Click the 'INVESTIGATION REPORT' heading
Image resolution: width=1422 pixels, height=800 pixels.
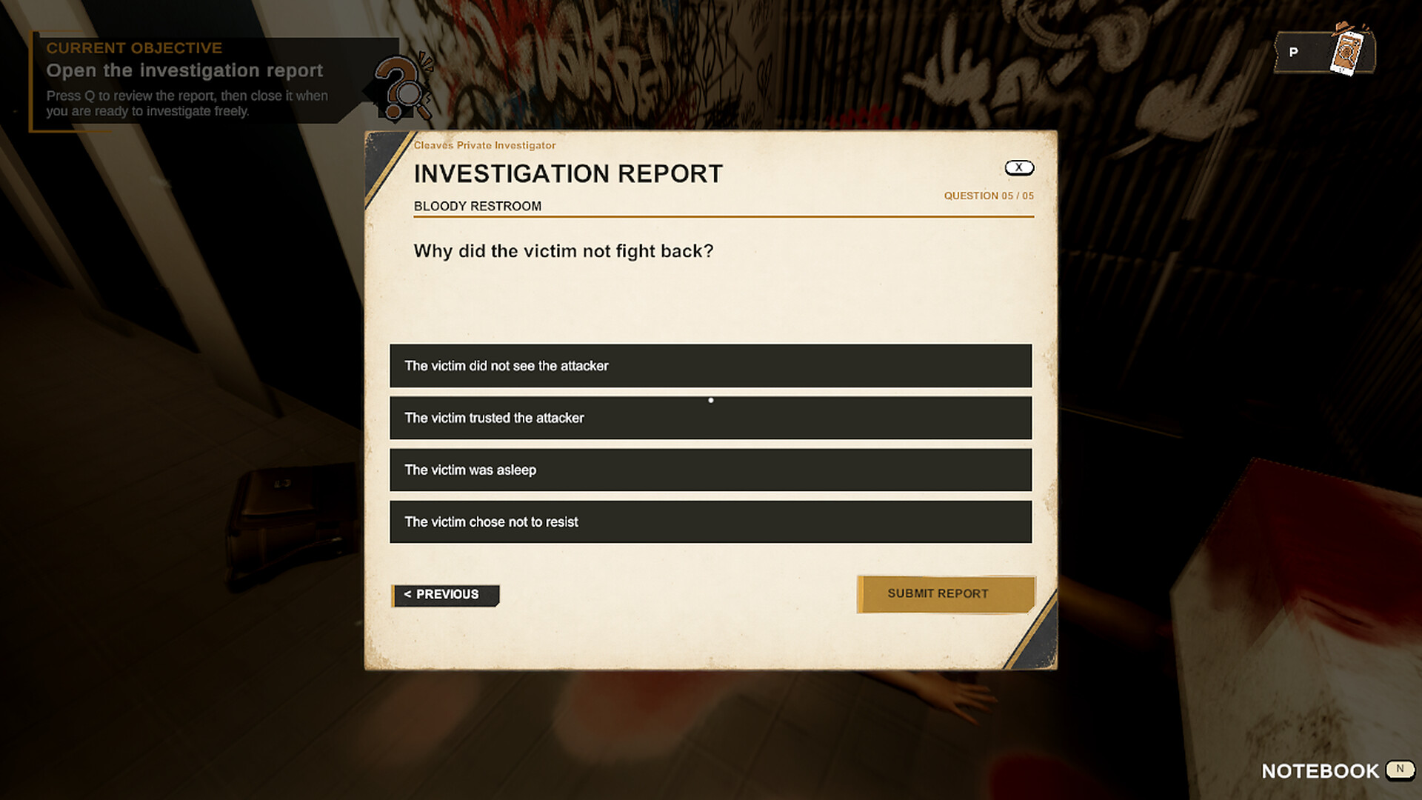click(568, 173)
